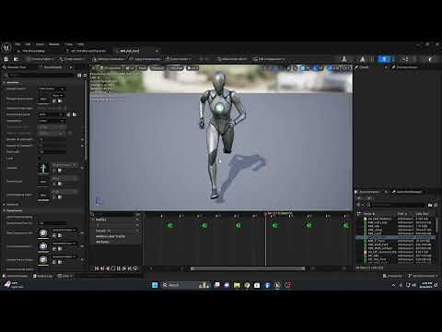The image size is (442, 332).
Task: Step to next frame playback button
Action: (124, 268)
